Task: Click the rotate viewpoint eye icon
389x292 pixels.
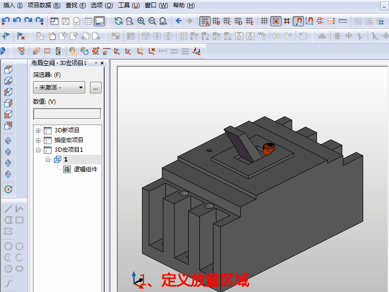Action: click(x=8, y=189)
